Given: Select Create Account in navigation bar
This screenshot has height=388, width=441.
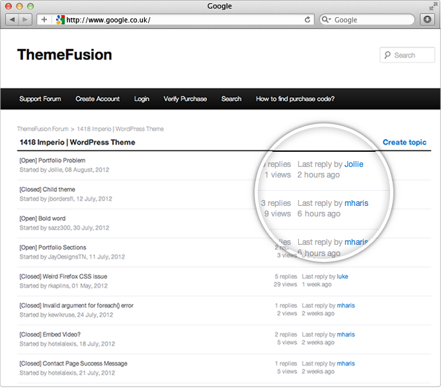Looking at the screenshot, I should click(97, 99).
